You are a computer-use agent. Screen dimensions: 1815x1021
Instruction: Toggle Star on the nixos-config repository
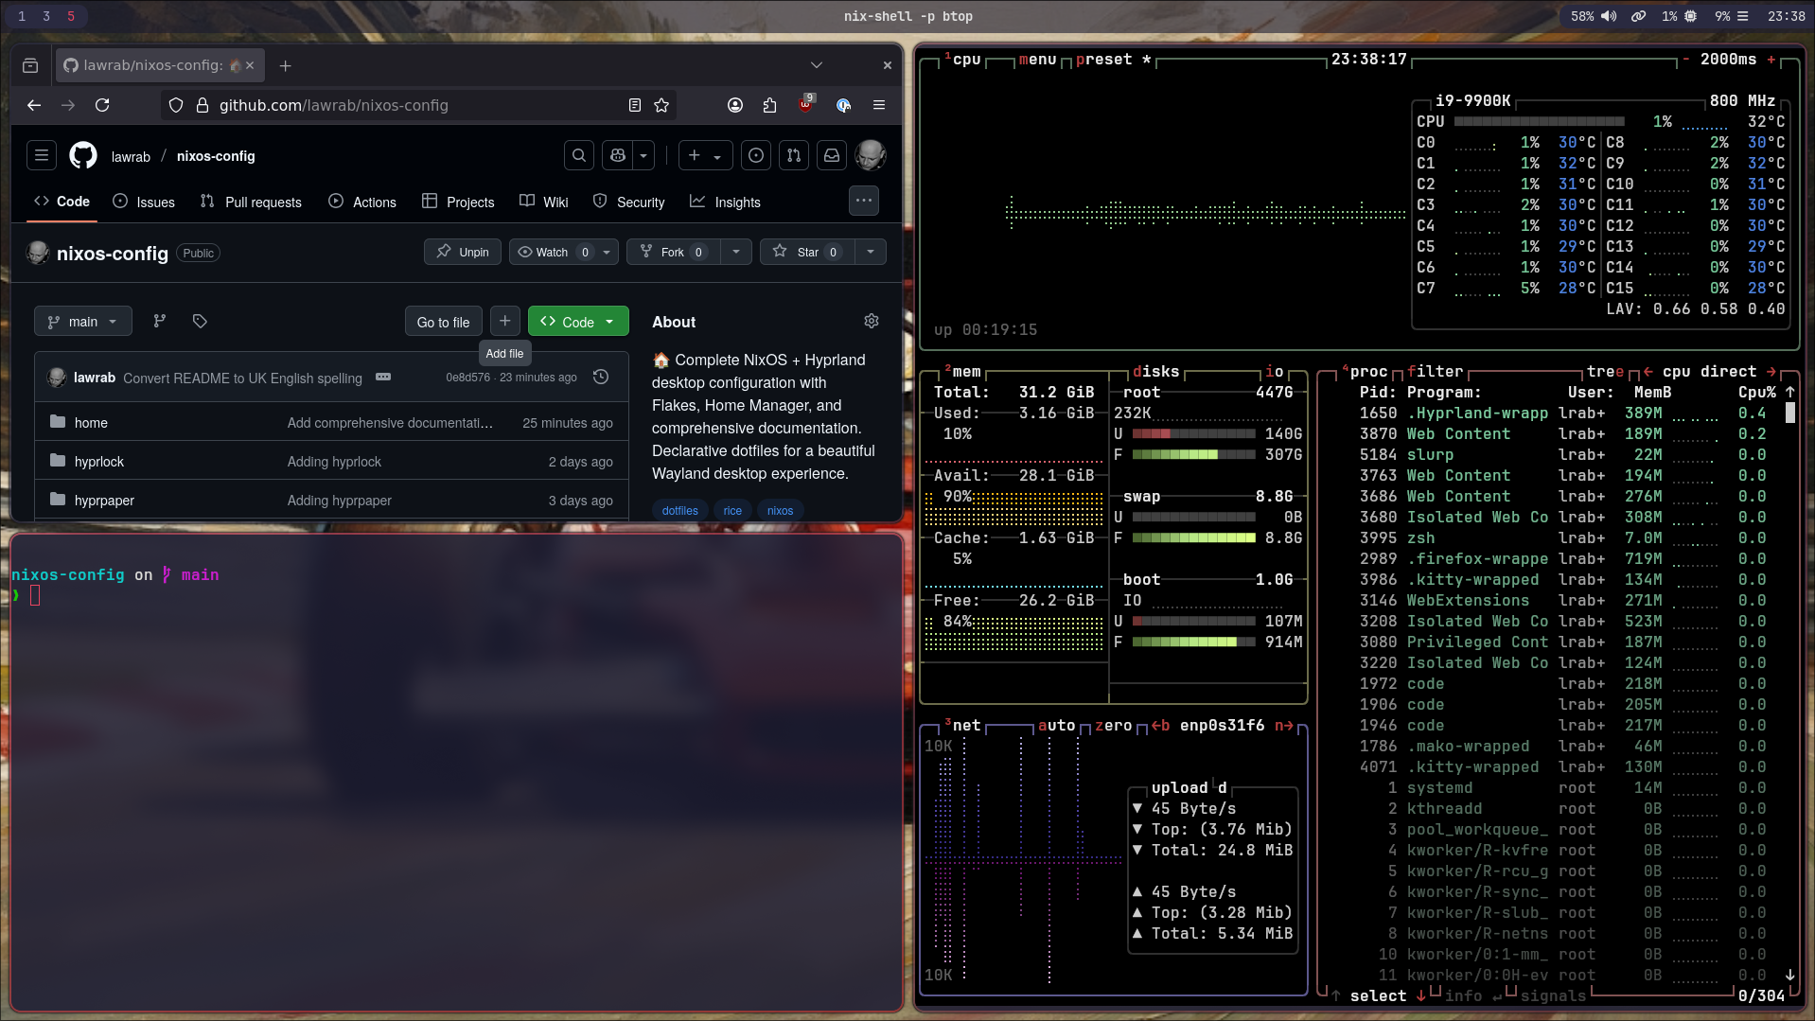click(x=807, y=253)
